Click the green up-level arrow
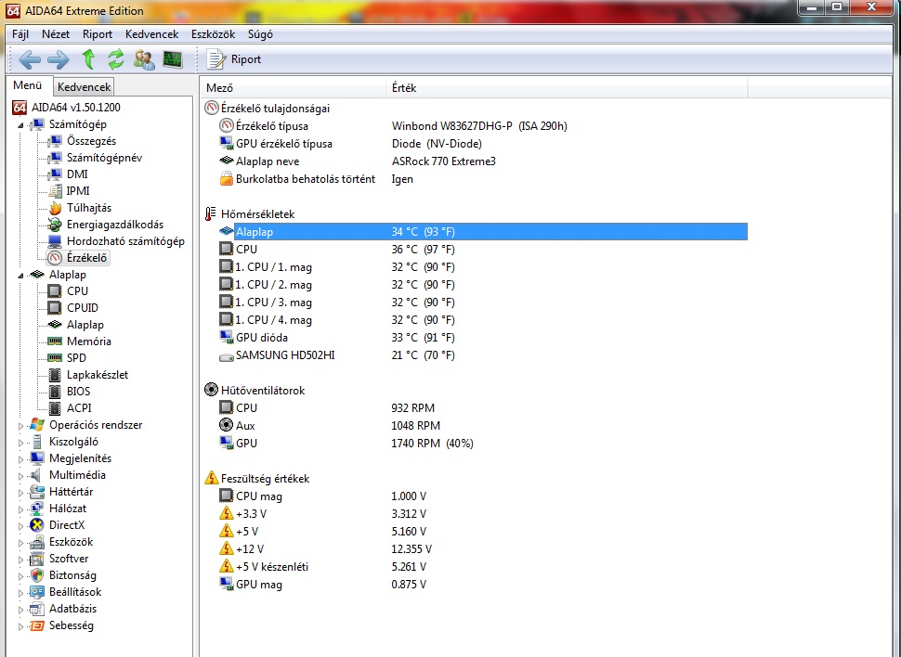Screen dimensions: 901x657 click(x=88, y=59)
